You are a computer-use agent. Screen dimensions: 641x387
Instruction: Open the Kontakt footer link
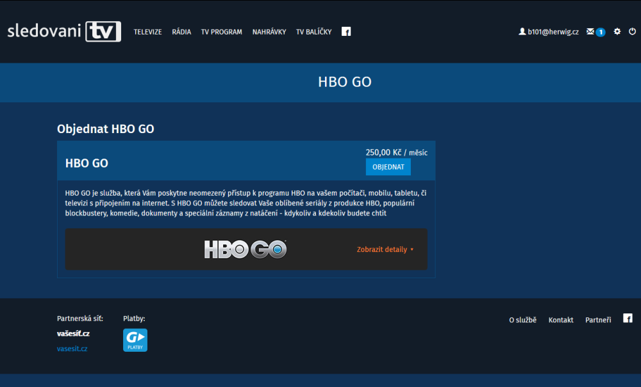(561, 320)
